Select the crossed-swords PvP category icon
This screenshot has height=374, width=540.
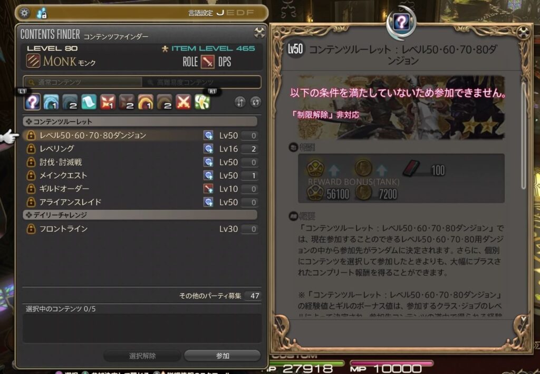coord(184,102)
